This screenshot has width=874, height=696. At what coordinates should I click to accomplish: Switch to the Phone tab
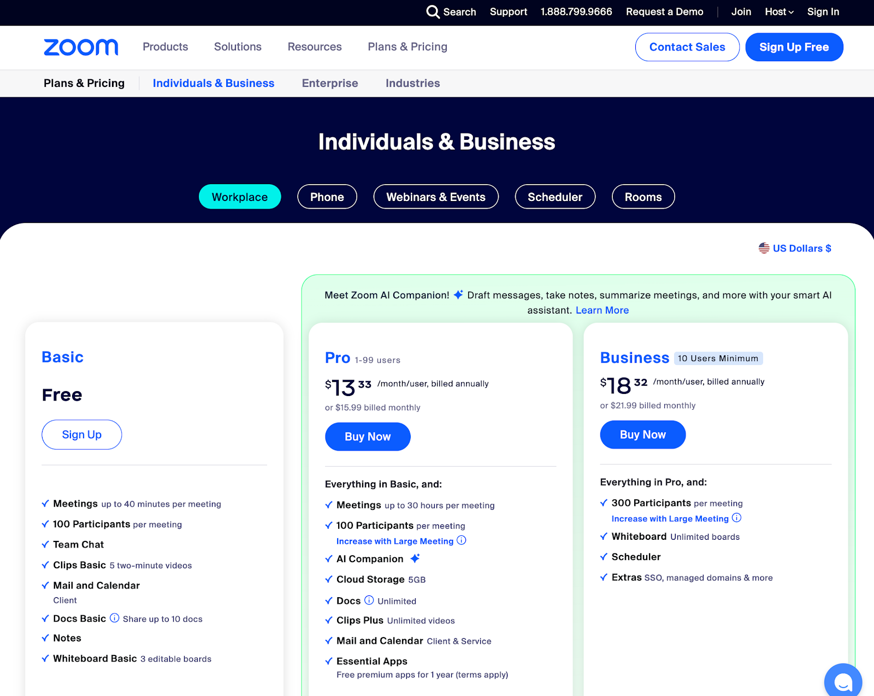tap(327, 197)
